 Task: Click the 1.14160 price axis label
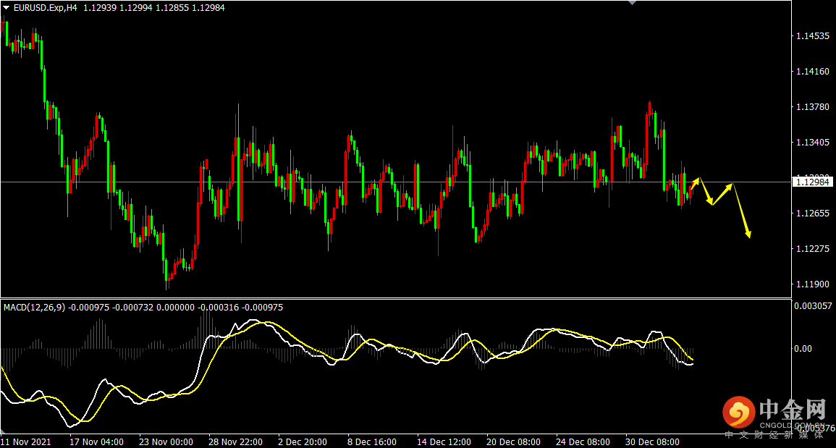click(x=813, y=72)
